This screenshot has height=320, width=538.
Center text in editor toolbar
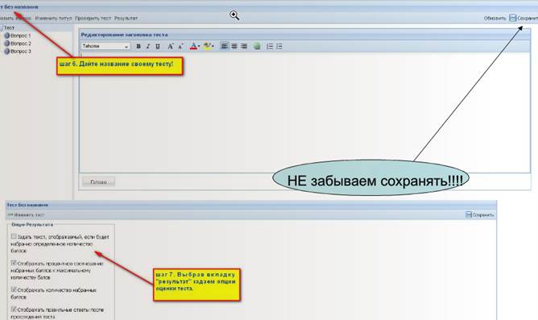pyautogui.click(x=234, y=46)
